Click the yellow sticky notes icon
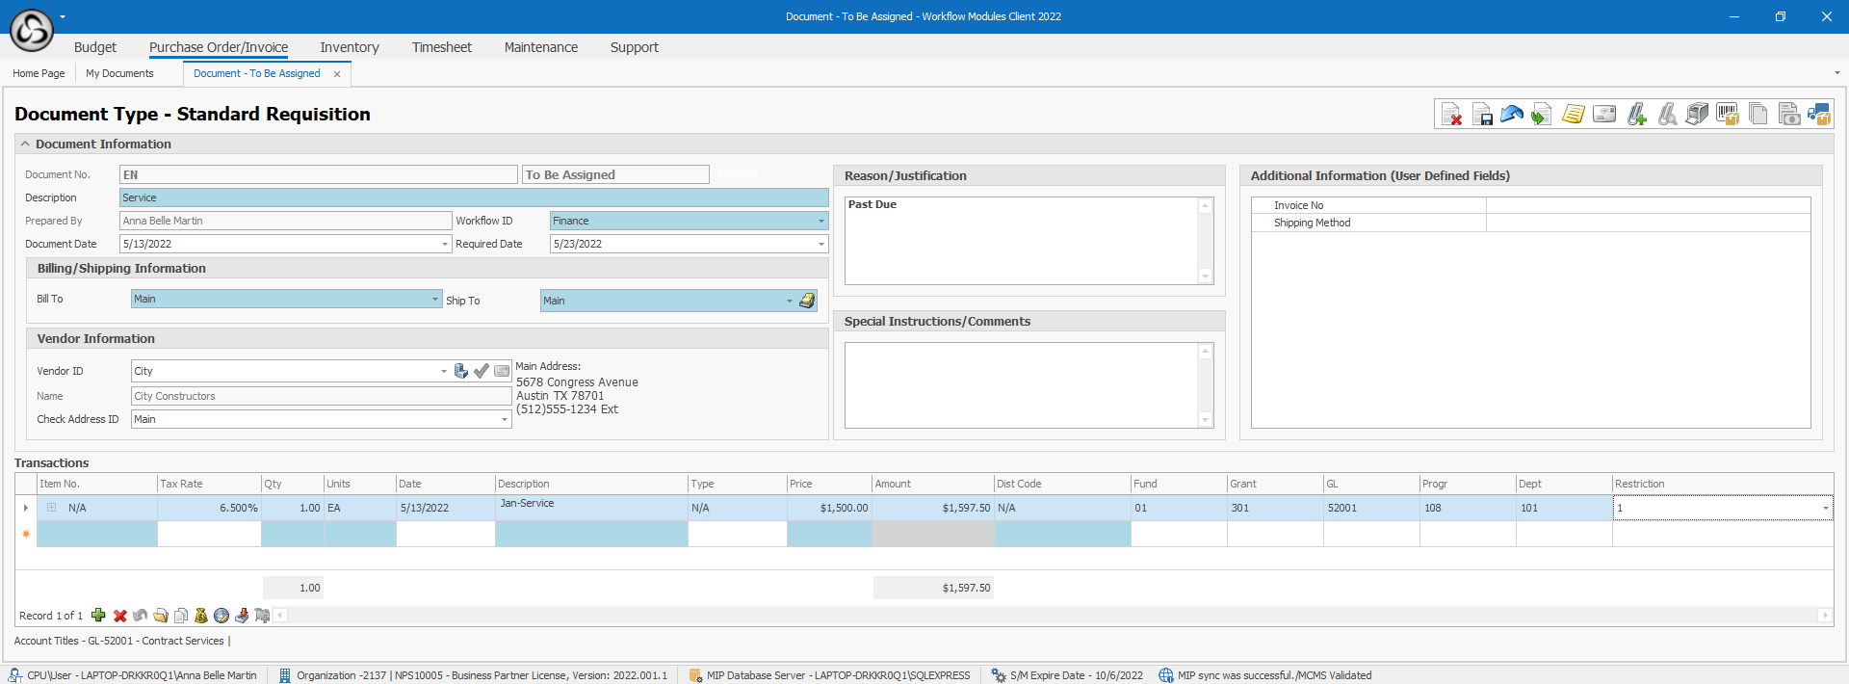This screenshot has height=684, width=1849. coord(1573,115)
